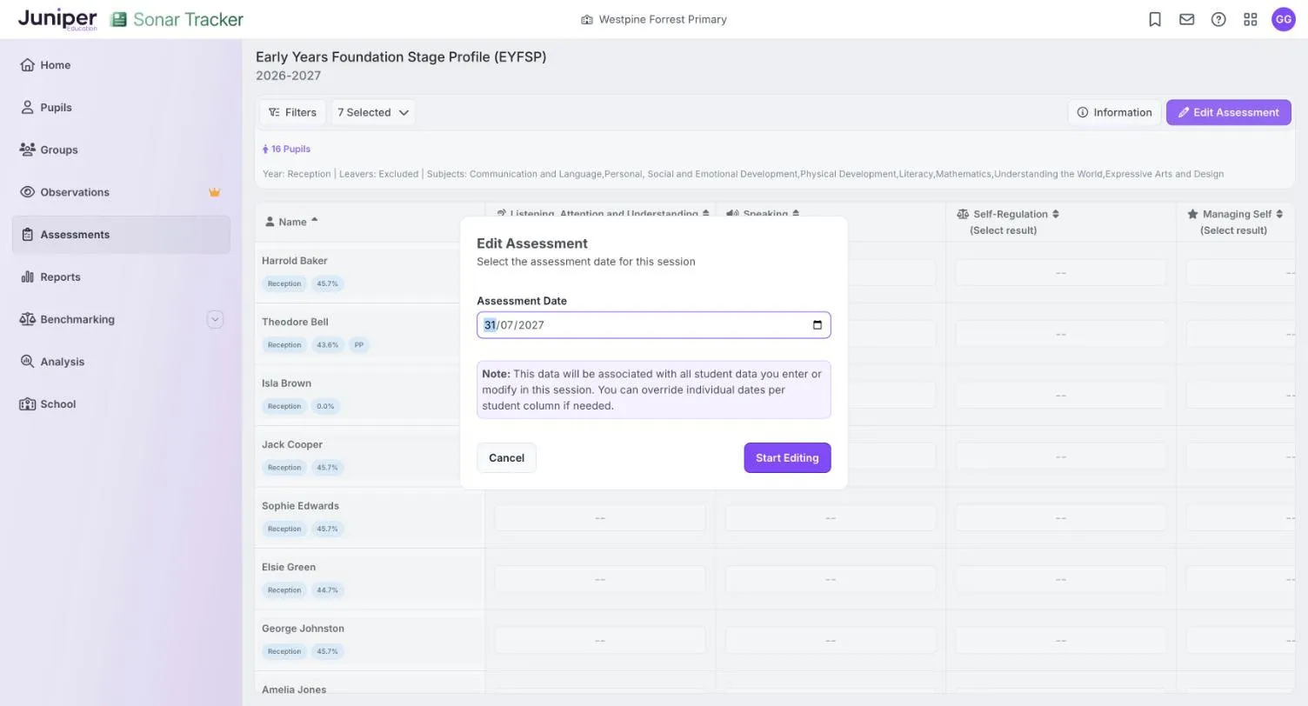Click Sophie Edwards' Listening result cell
The image size is (1308, 706).
point(600,518)
